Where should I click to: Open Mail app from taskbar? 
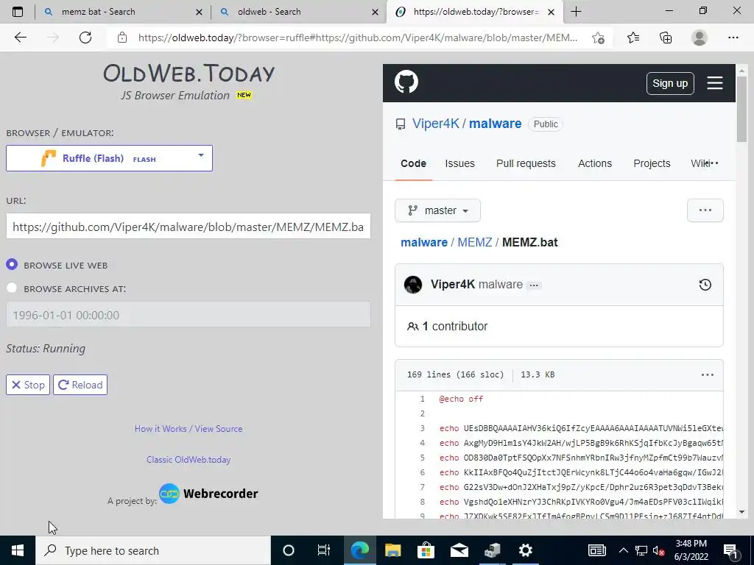[459, 550]
